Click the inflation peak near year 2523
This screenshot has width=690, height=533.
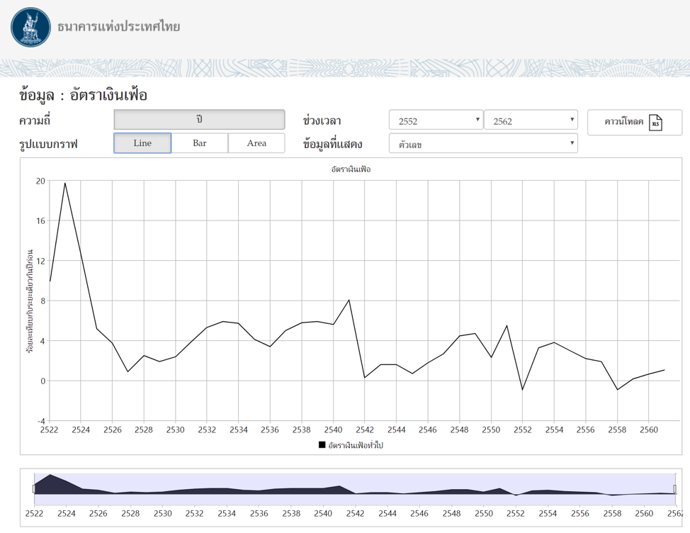click(x=65, y=183)
